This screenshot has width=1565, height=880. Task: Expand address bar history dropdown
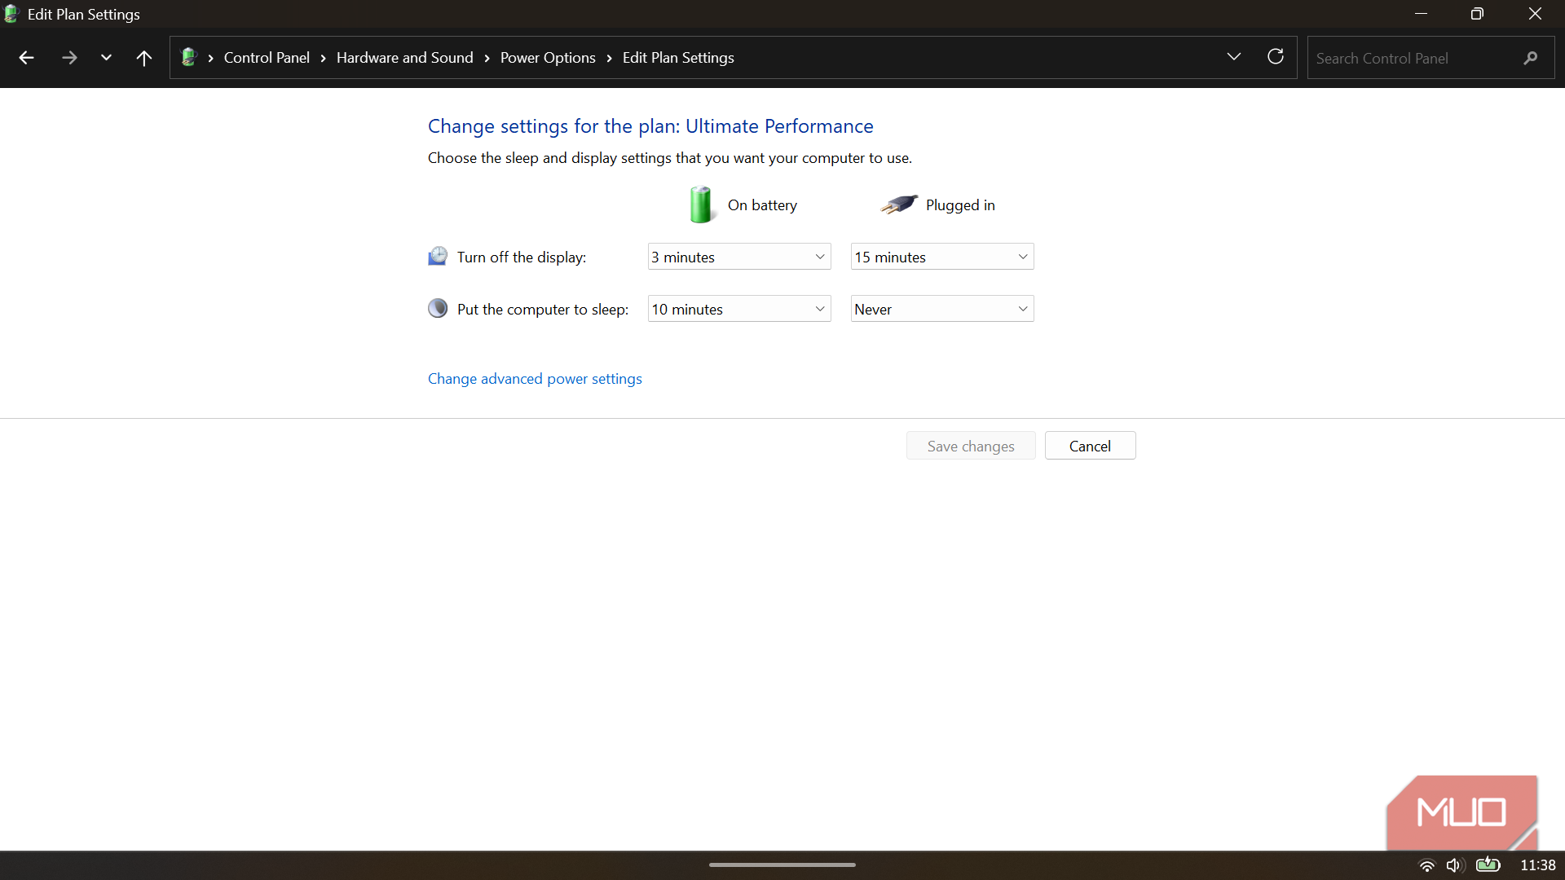click(x=1234, y=56)
